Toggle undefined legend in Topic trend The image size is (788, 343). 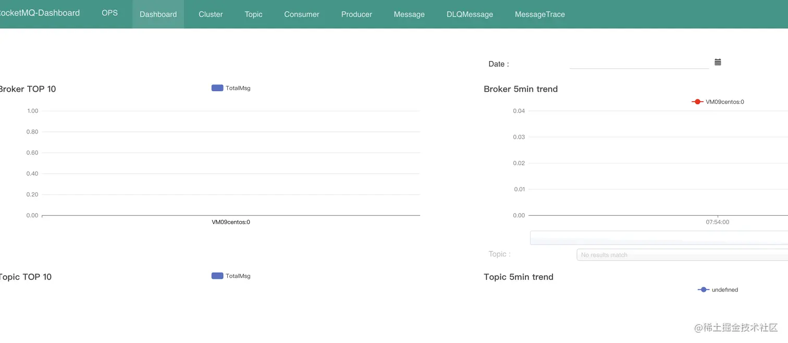click(704, 289)
